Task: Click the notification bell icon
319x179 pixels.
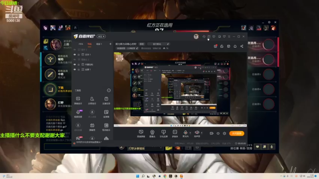Action: tap(235, 46)
